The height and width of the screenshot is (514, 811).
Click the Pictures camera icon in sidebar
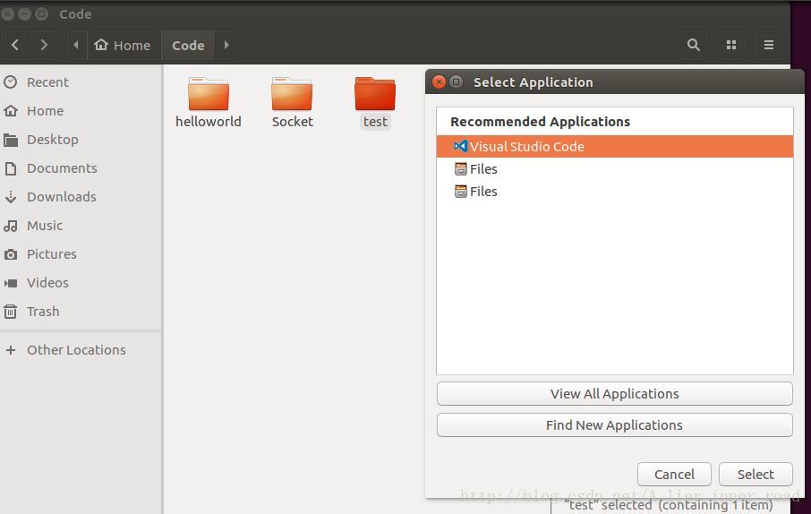pyautogui.click(x=11, y=254)
